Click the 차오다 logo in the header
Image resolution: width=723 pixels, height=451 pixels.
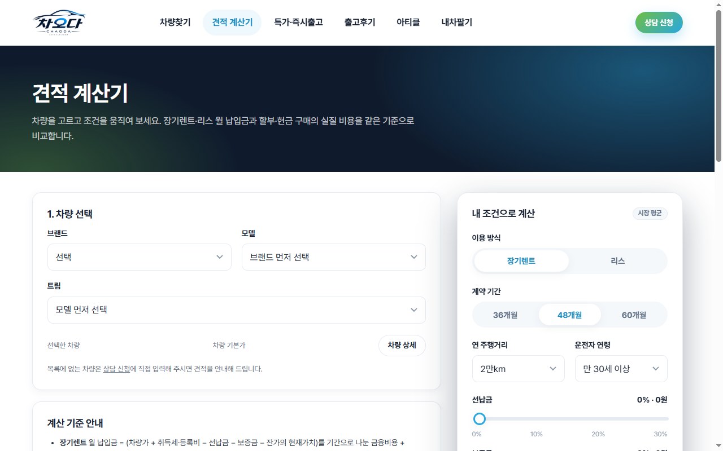click(x=59, y=23)
